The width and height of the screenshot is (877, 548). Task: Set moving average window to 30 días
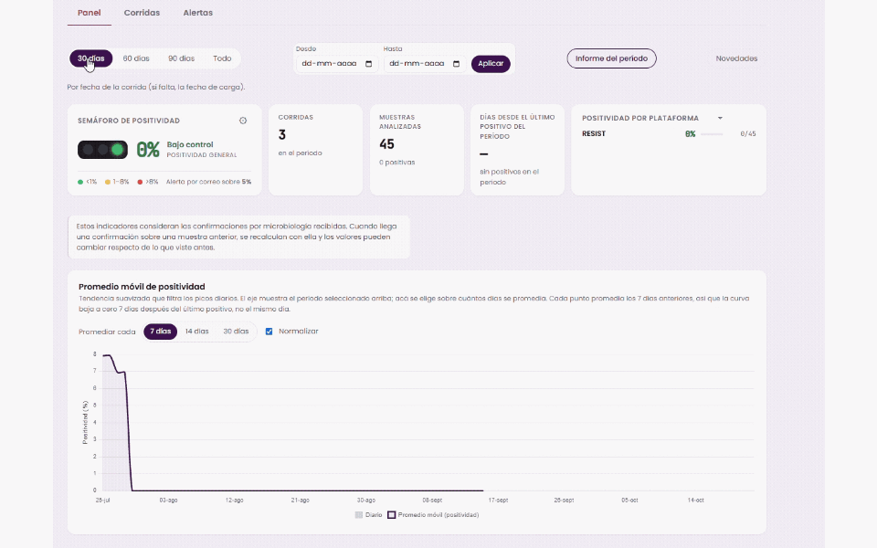click(x=236, y=332)
